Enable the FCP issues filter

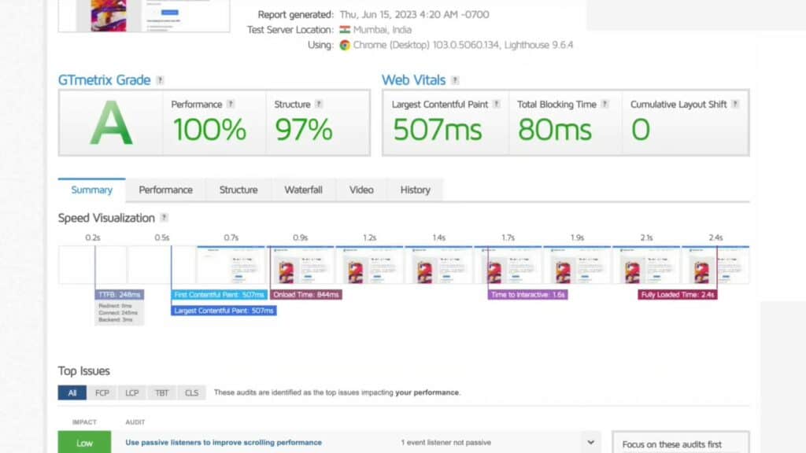coord(102,392)
